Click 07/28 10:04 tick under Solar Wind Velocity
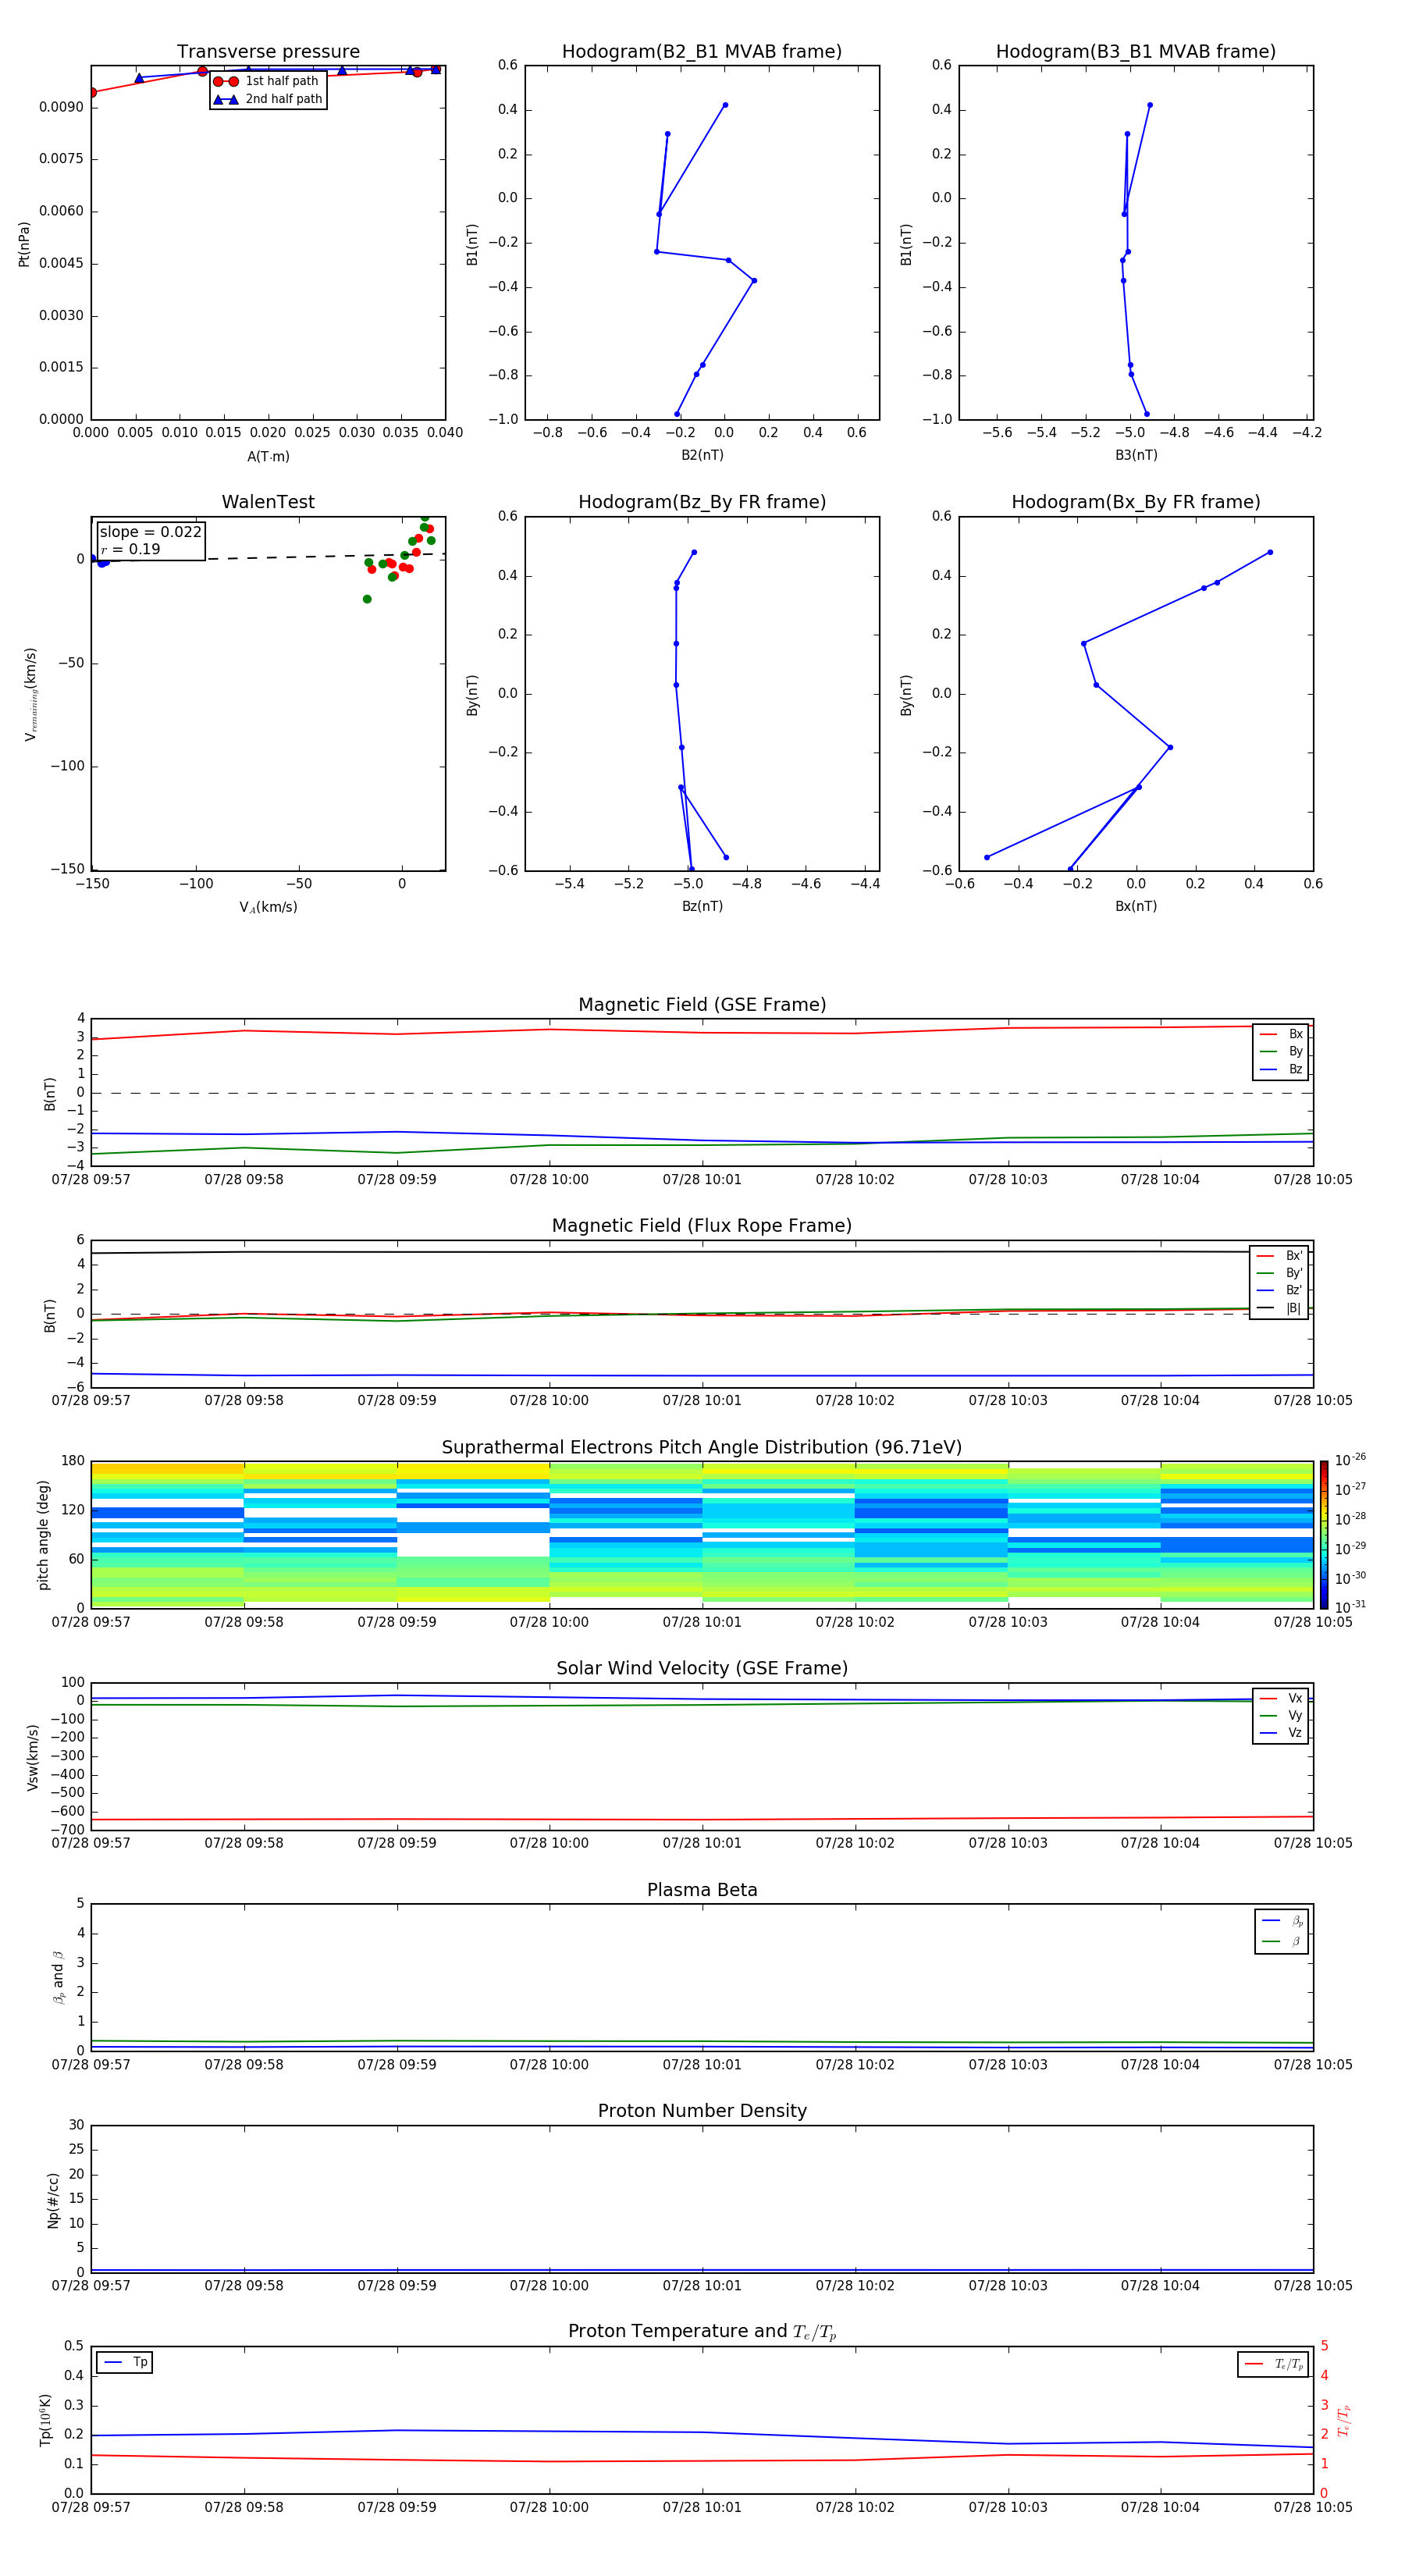1405x2576 pixels. 1160,1843
